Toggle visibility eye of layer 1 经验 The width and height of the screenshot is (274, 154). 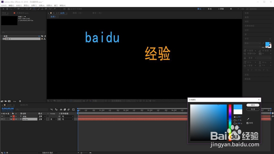(2, 116)
